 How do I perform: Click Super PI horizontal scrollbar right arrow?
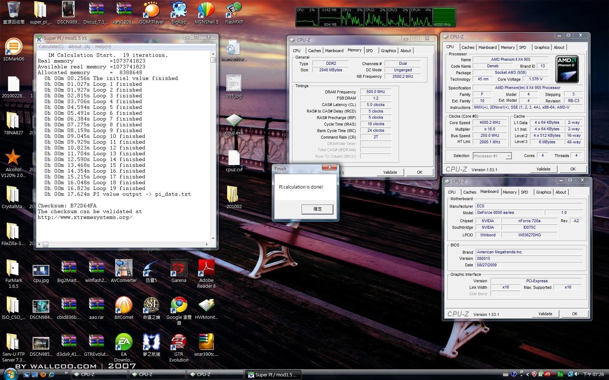[207, 244]
